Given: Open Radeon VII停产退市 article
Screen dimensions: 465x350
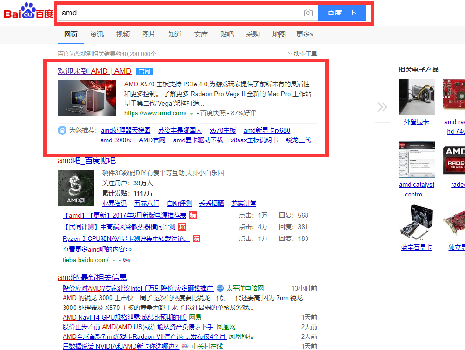Looking at the screenshot, I should (x=145, y=336).
